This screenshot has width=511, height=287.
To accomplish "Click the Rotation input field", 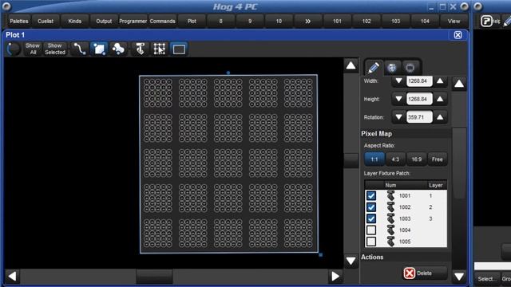I will [419, 117].
